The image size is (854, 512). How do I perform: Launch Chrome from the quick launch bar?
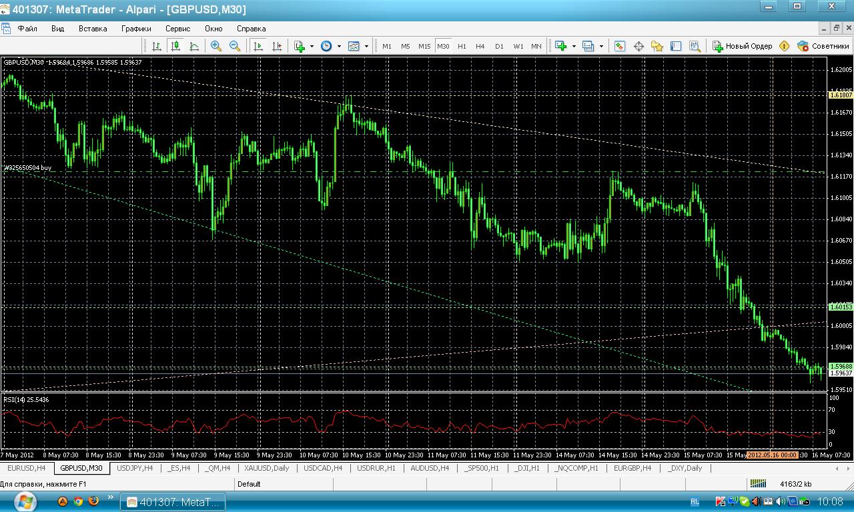click(x=78, y=501)
